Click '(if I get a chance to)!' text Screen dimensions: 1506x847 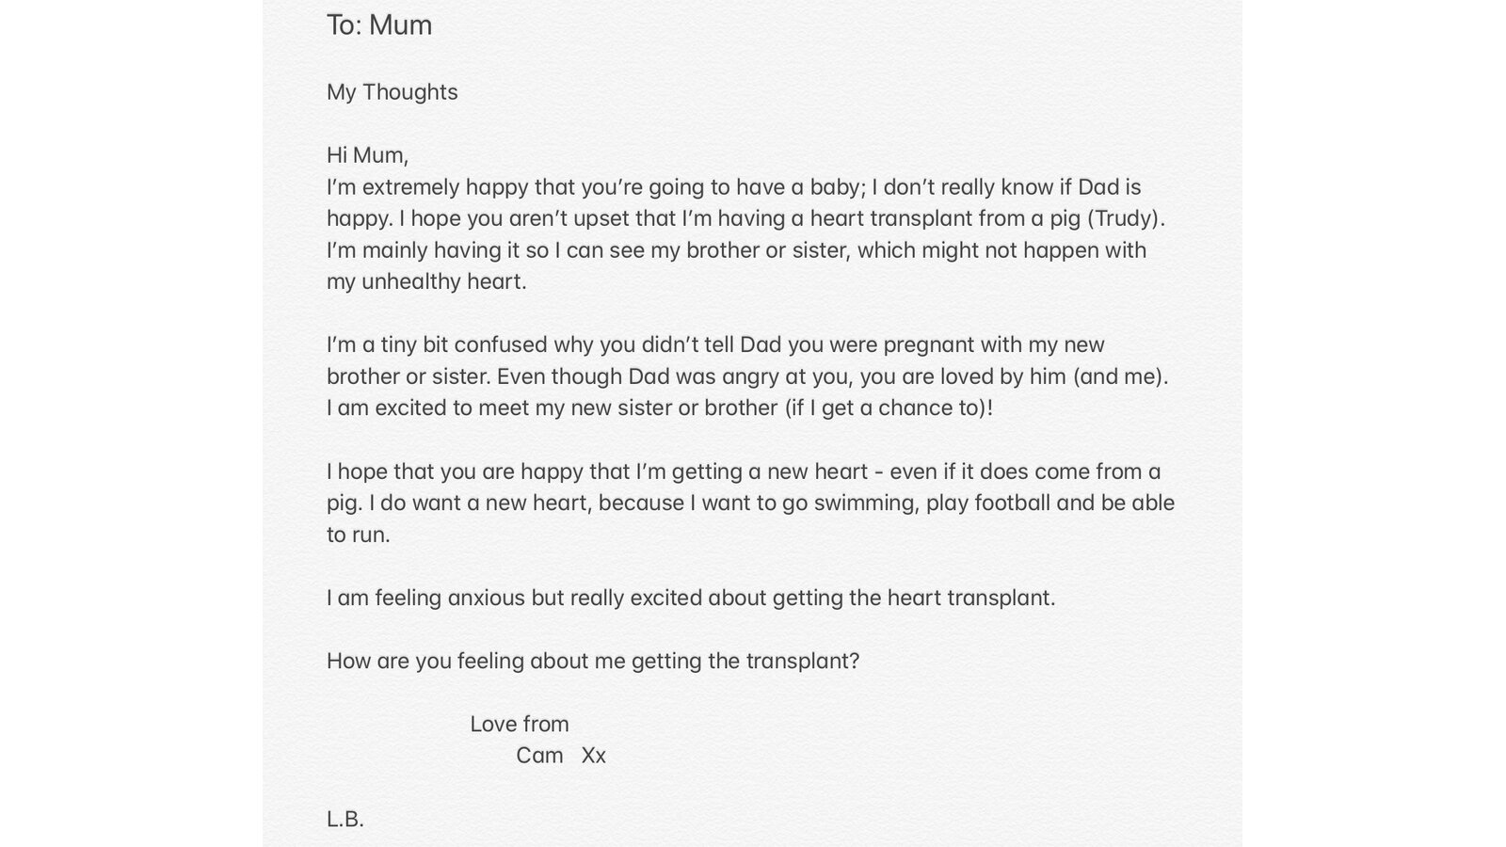pos(889,408)
